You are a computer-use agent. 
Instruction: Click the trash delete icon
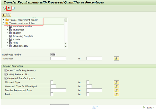9,15
